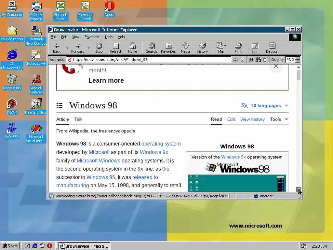Select the Outlook Express desktop icon

point(36,11)
